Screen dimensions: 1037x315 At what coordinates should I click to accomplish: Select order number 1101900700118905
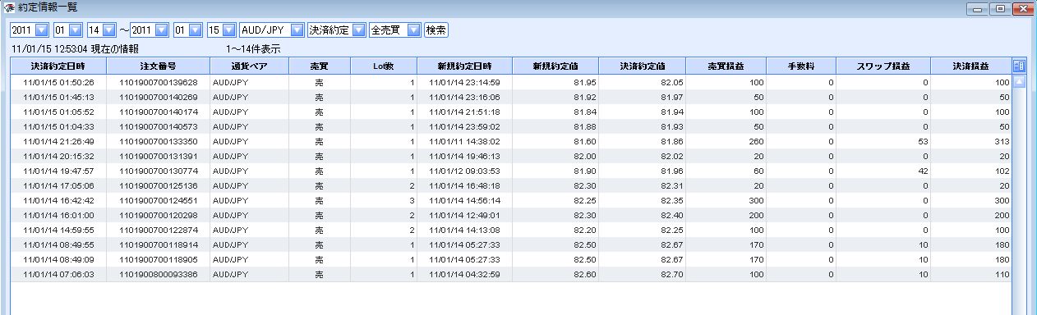(159, 260)
